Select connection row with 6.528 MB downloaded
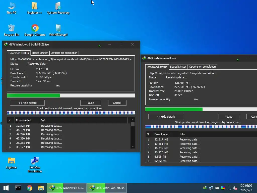257x193 pixels. tap(201, 156)
